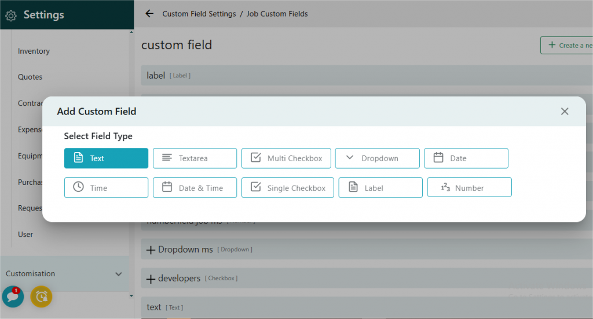The image size is (593, 319).
Task: Select the Text field type
Action: coord(106,158)
